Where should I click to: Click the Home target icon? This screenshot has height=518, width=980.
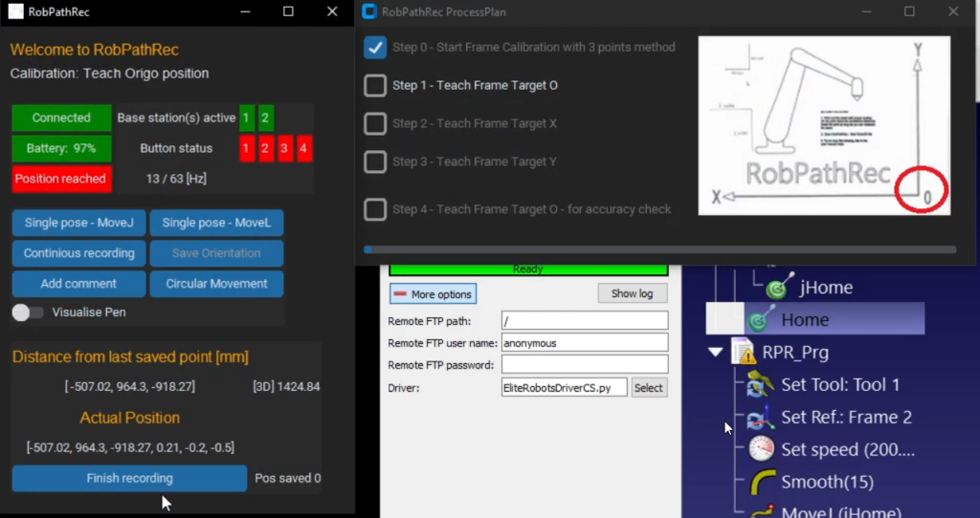coord(760,319)
